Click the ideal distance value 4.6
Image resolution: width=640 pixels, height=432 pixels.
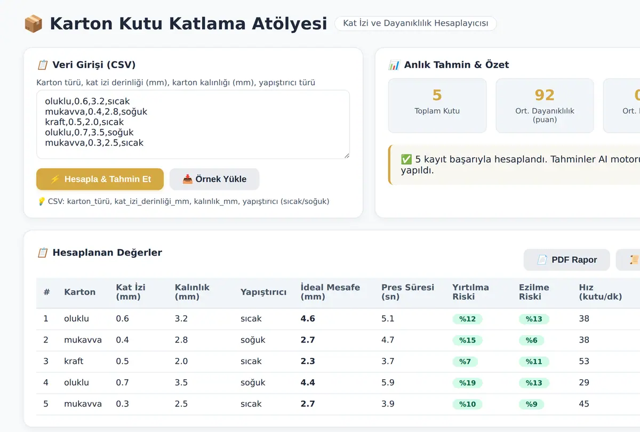click(x=308, y=319)
